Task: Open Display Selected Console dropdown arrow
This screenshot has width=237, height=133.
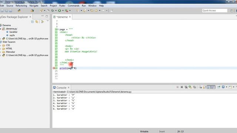Action: (x=226, y=87)
